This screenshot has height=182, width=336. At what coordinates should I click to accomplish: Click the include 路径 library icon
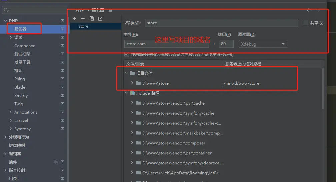pyautogui.click(x=132, y=93)
